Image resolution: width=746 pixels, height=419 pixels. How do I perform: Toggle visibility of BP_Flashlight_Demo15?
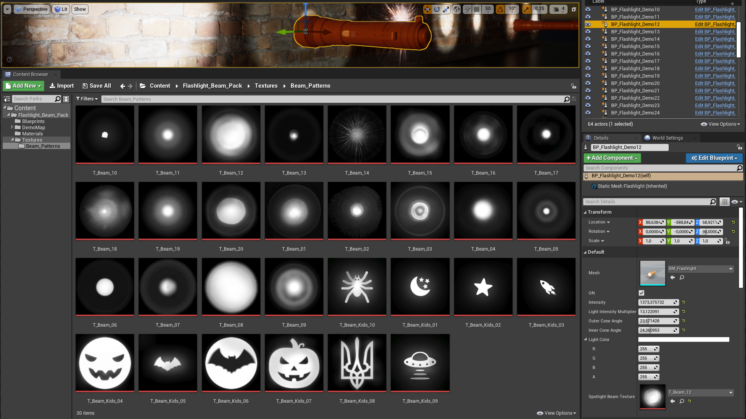pyautogui.click(x=588, y=46)
